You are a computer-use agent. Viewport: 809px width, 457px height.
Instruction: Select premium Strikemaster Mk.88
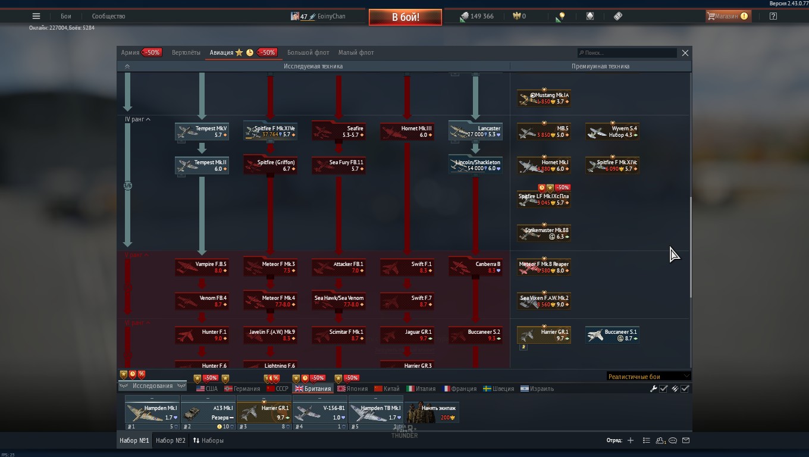(x=544, y=233)
